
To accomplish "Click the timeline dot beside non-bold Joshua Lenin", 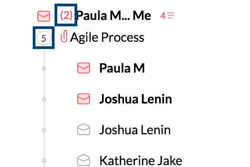I will click(x=44, y=130).
